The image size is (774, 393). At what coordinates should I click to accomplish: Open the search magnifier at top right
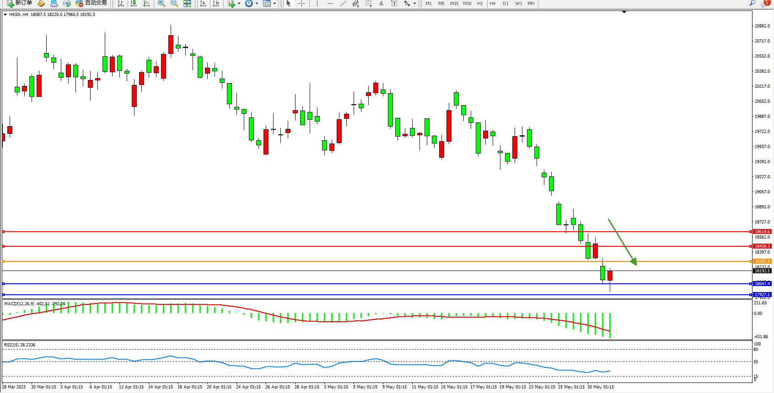(x=752, y=3)
